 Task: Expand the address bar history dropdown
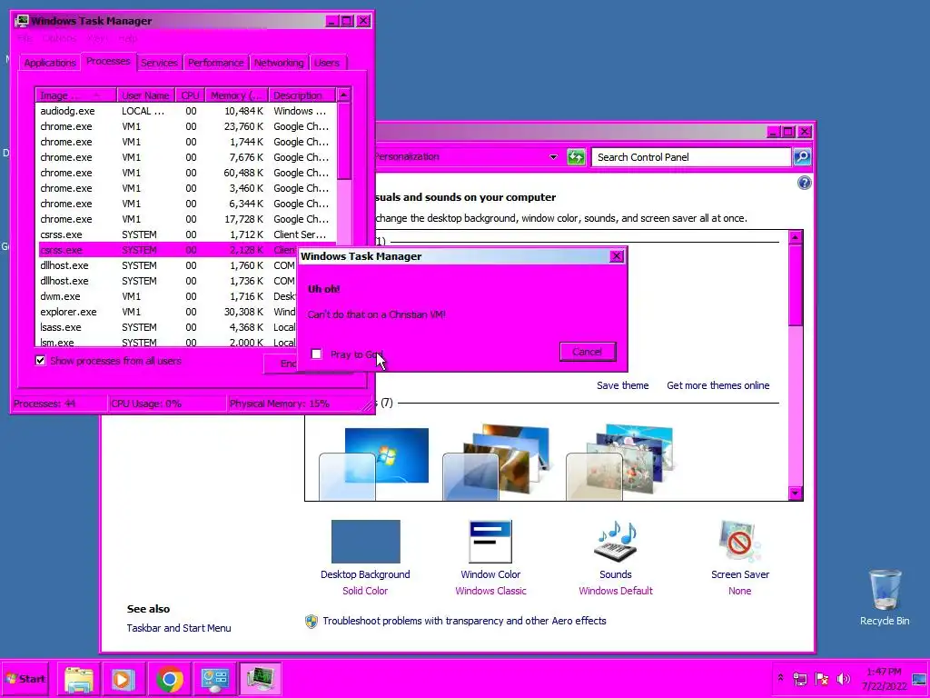pyautogui.click(x=553, y=157)
